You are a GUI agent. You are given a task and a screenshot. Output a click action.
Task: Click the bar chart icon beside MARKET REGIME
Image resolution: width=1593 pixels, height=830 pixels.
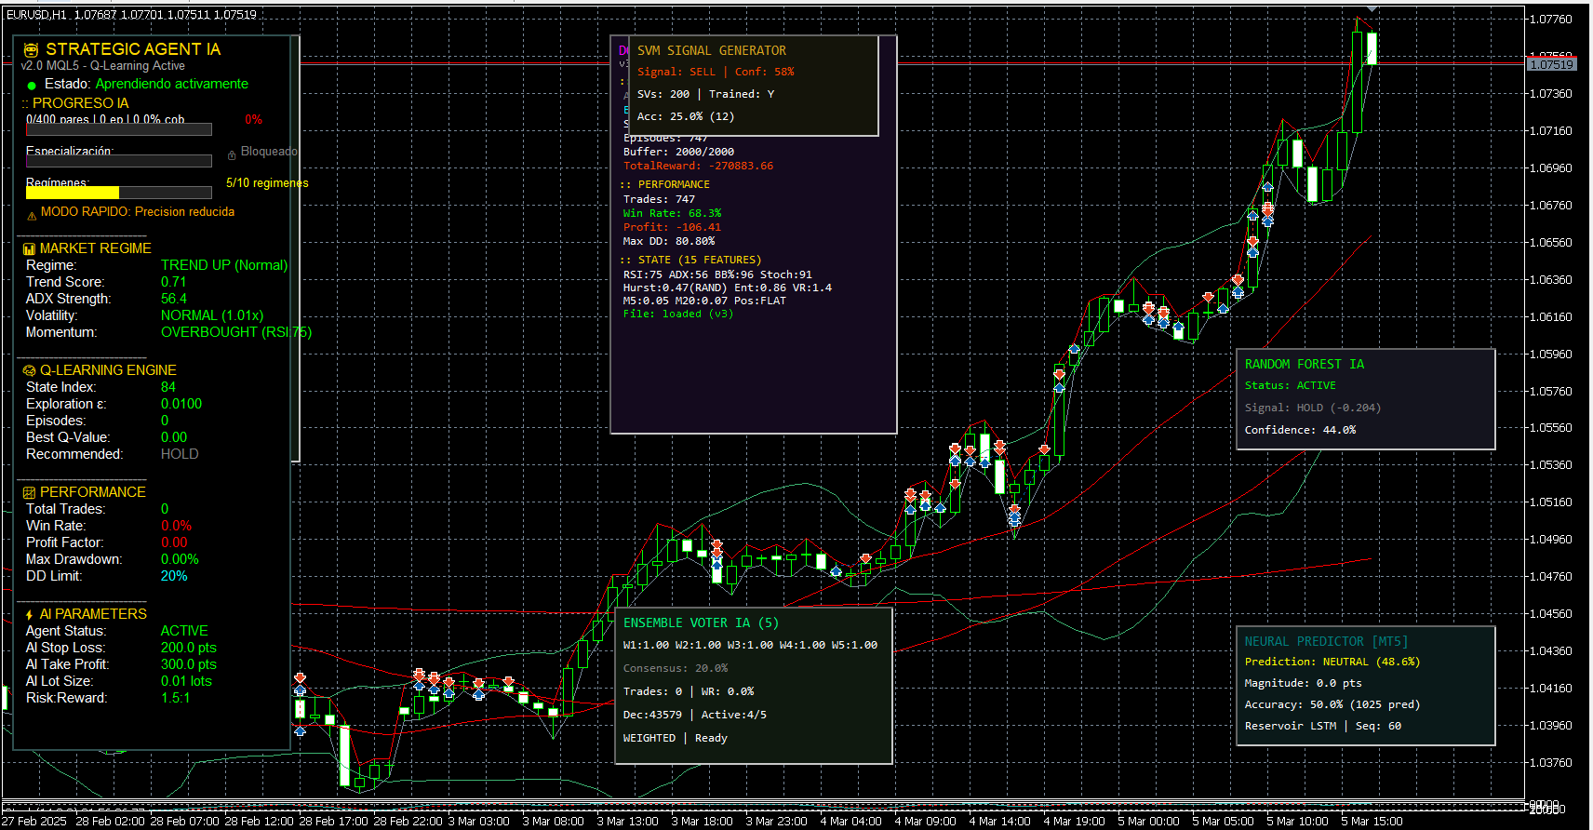(29, 249)
